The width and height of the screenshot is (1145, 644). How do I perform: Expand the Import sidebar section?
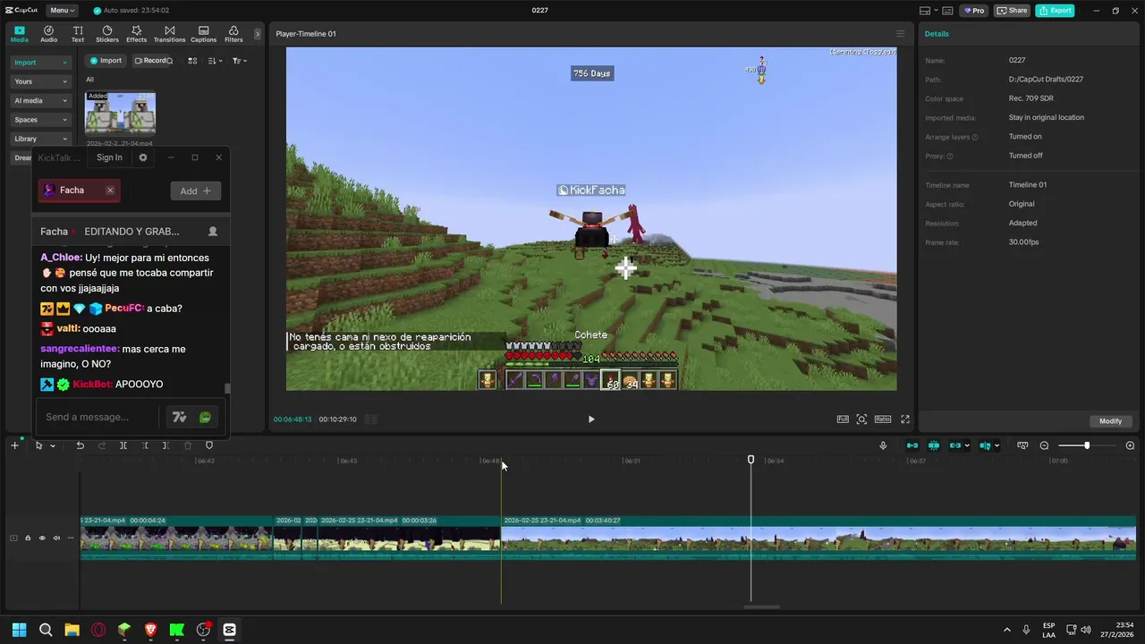coord(40,63)
